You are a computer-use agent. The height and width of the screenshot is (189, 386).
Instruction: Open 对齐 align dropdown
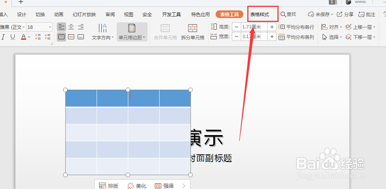(x=332, y=27)
